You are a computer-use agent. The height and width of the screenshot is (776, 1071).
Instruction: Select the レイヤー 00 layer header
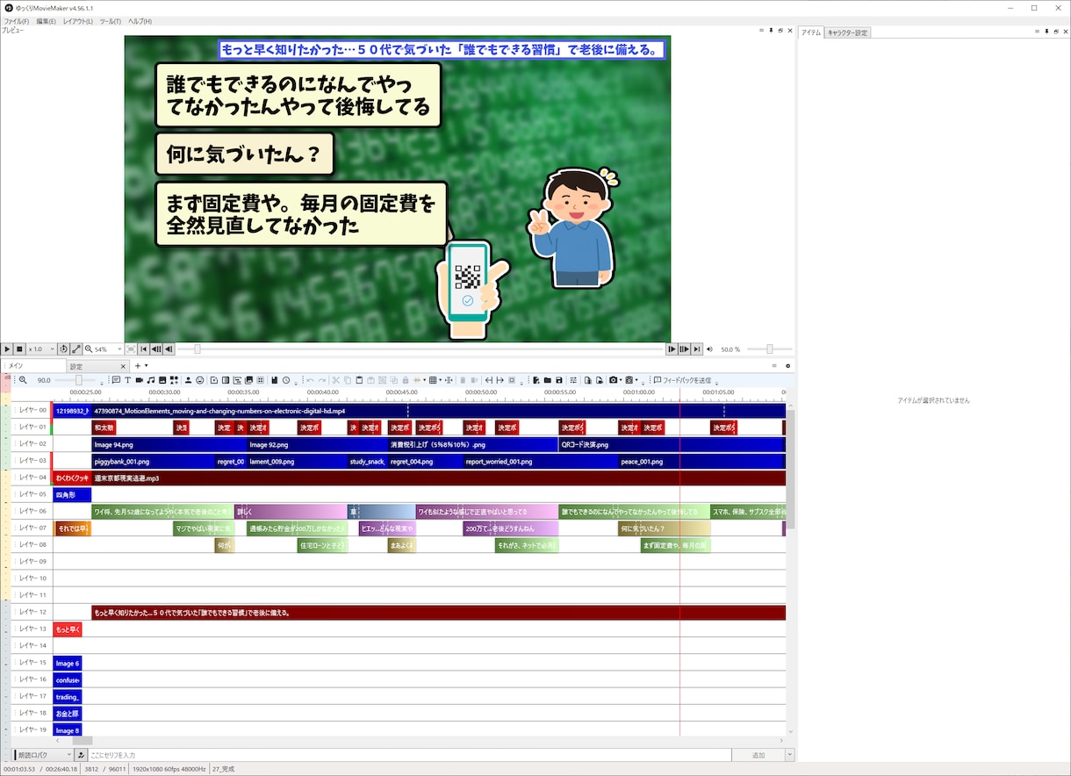32,410
